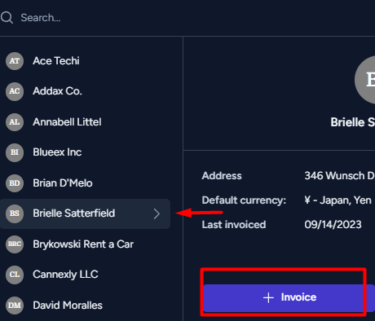Open the Brykowski Rent a Car client
The image size is (375, 321).
click(83, 244)
